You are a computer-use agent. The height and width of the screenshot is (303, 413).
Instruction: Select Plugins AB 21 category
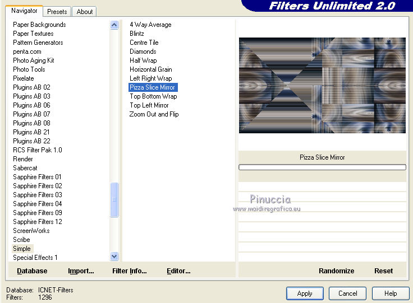tap(31, 132)
